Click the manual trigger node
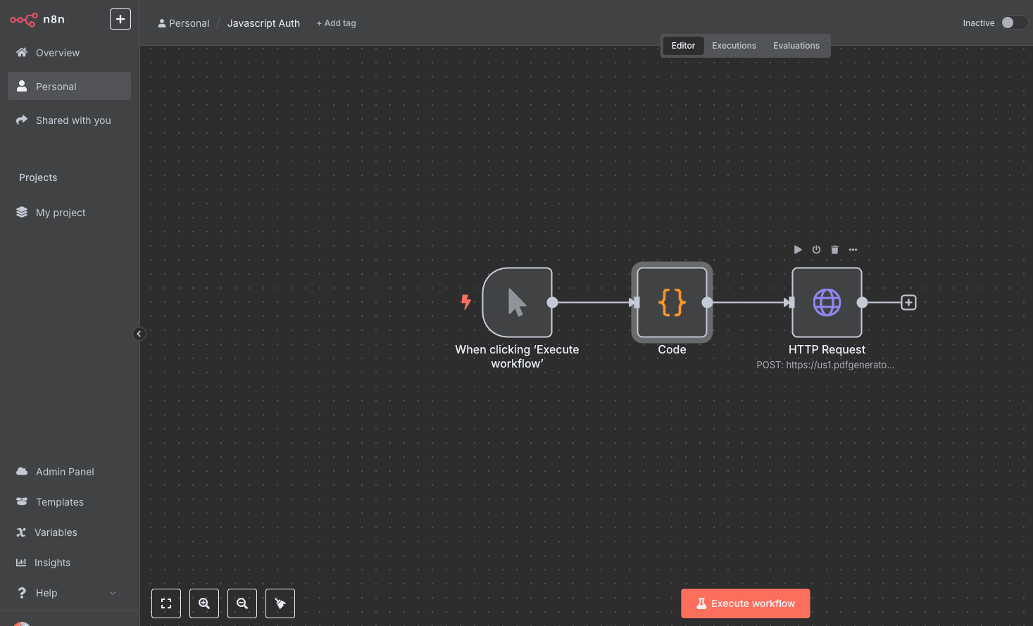 coord(517,303)
